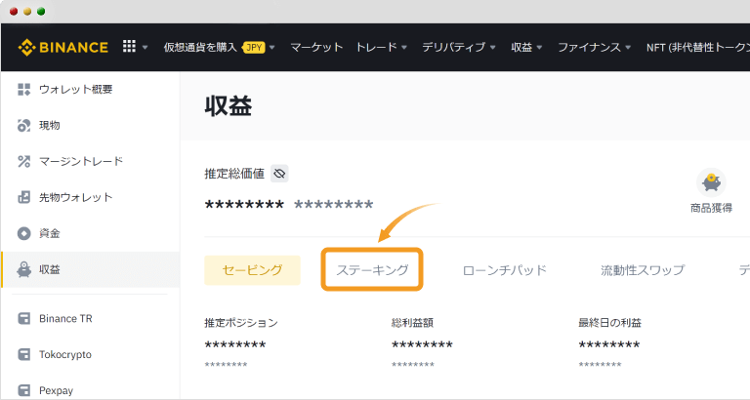The image size is (750, 400).
Task: Open マーケット in top navigation
Action: [316, 47]
